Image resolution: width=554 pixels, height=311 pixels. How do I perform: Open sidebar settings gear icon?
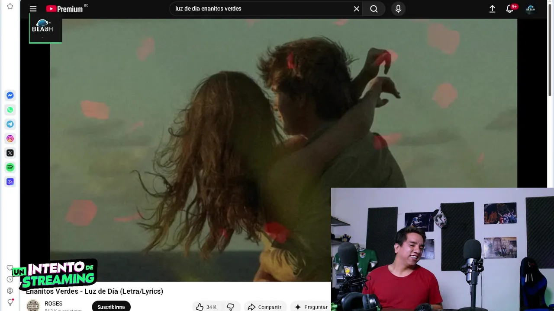point(10,291)
